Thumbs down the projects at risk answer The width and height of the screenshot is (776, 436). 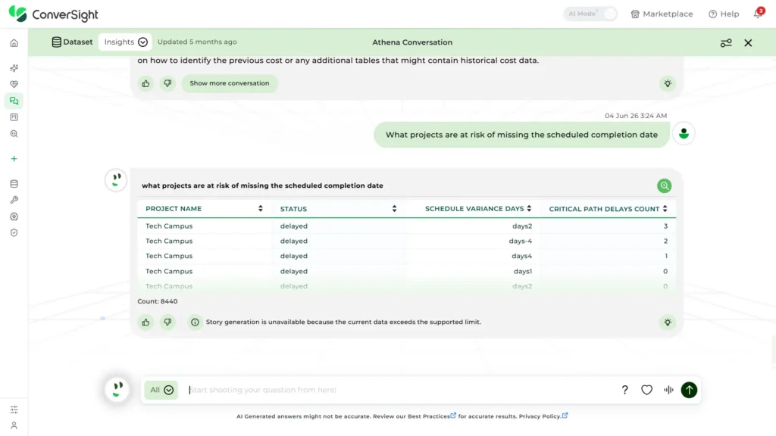coord(167,322)
